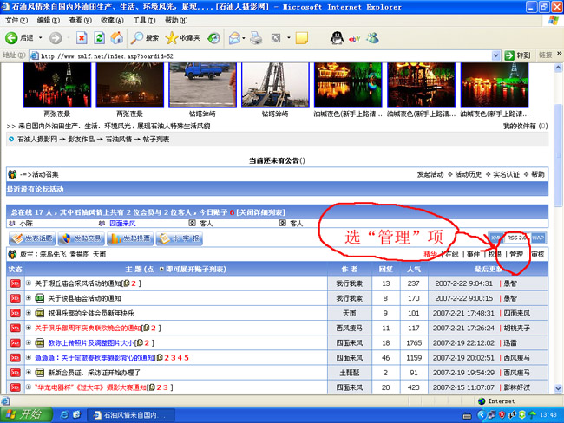
Task: Open the 查看 menu
Action: 80,21
